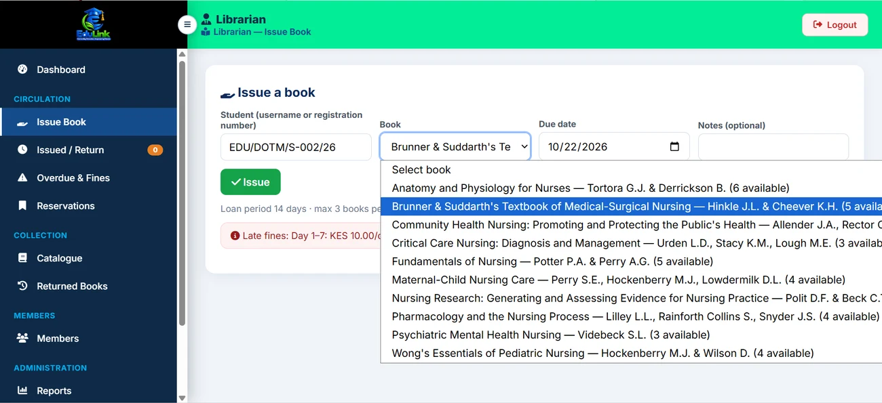Click the Notes (optional) input field
This screenshot has width=882, height=403.
[773, 147]
